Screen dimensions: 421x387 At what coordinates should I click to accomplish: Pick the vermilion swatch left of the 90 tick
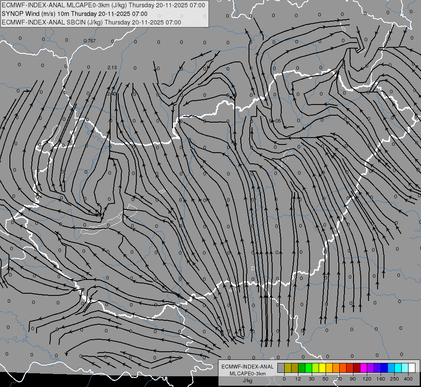point(350,368)
